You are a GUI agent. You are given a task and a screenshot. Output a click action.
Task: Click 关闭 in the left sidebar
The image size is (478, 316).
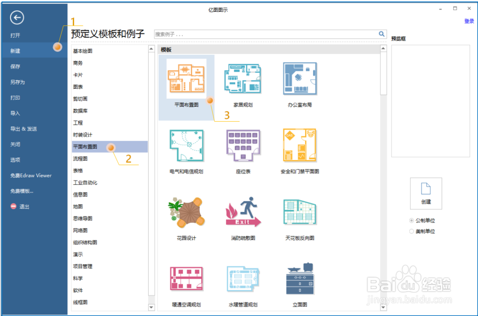15,144
